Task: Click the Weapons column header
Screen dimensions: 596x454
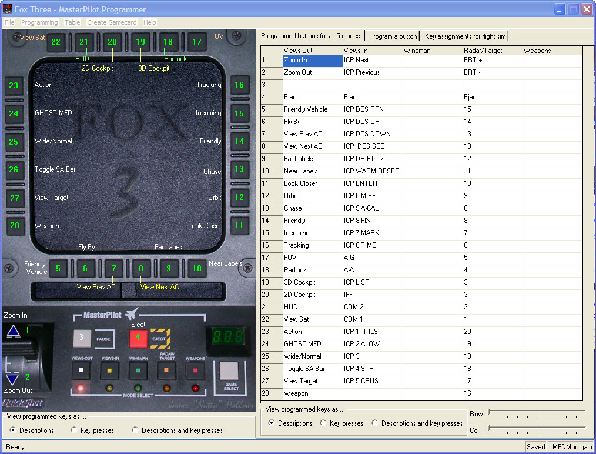Action: [553, 51]
